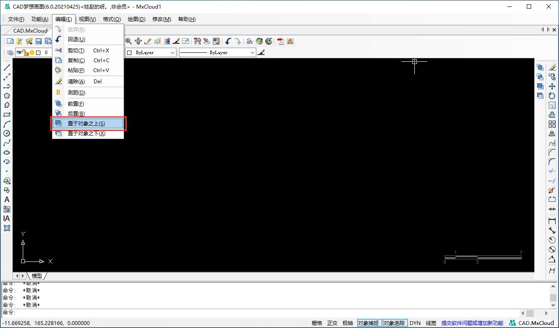Viewport: 559px width, 328px height.
Task: Select the Polyline tool
Action: [7, 86]
